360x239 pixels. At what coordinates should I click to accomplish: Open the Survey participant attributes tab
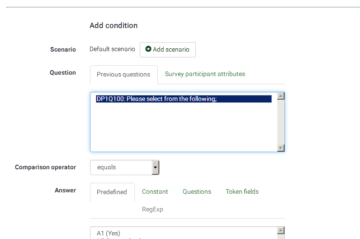pyautogui.click(x=205, y=74)
